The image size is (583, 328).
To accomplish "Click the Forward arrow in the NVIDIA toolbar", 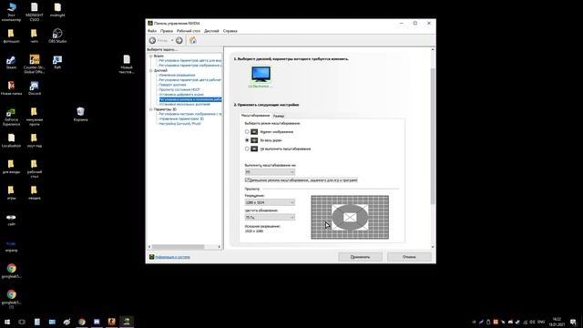I will [x=179, y=40].
